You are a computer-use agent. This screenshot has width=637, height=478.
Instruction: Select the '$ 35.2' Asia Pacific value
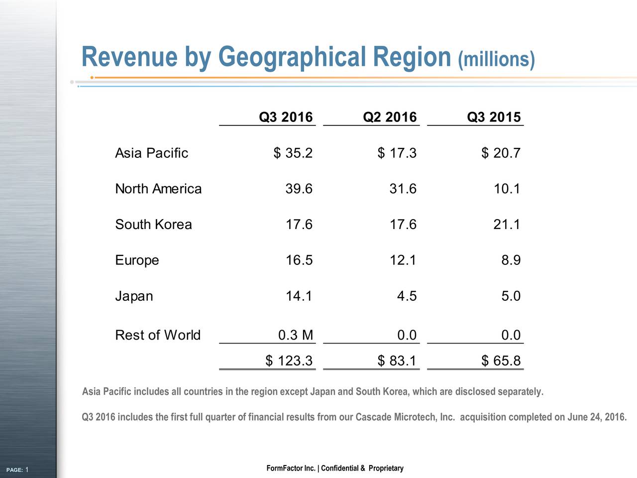pos(293,153)
